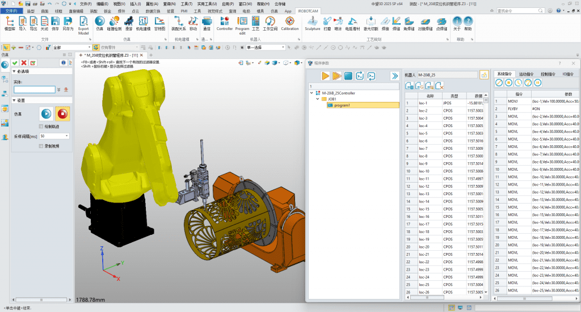Click the 实体 input field

click(x=34, y=89)
